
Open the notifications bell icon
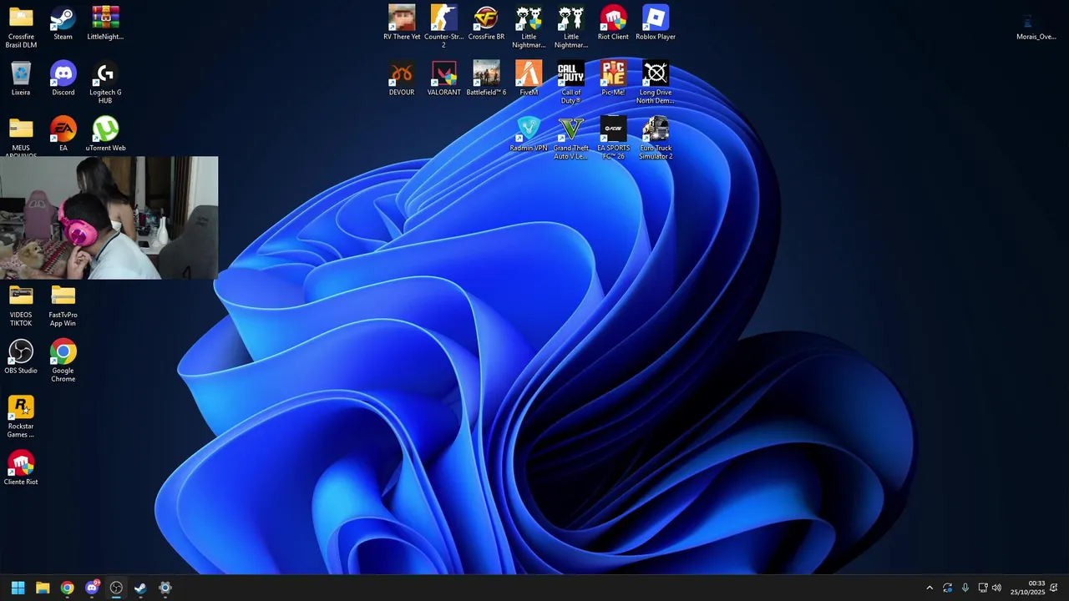pos(1054,588)
